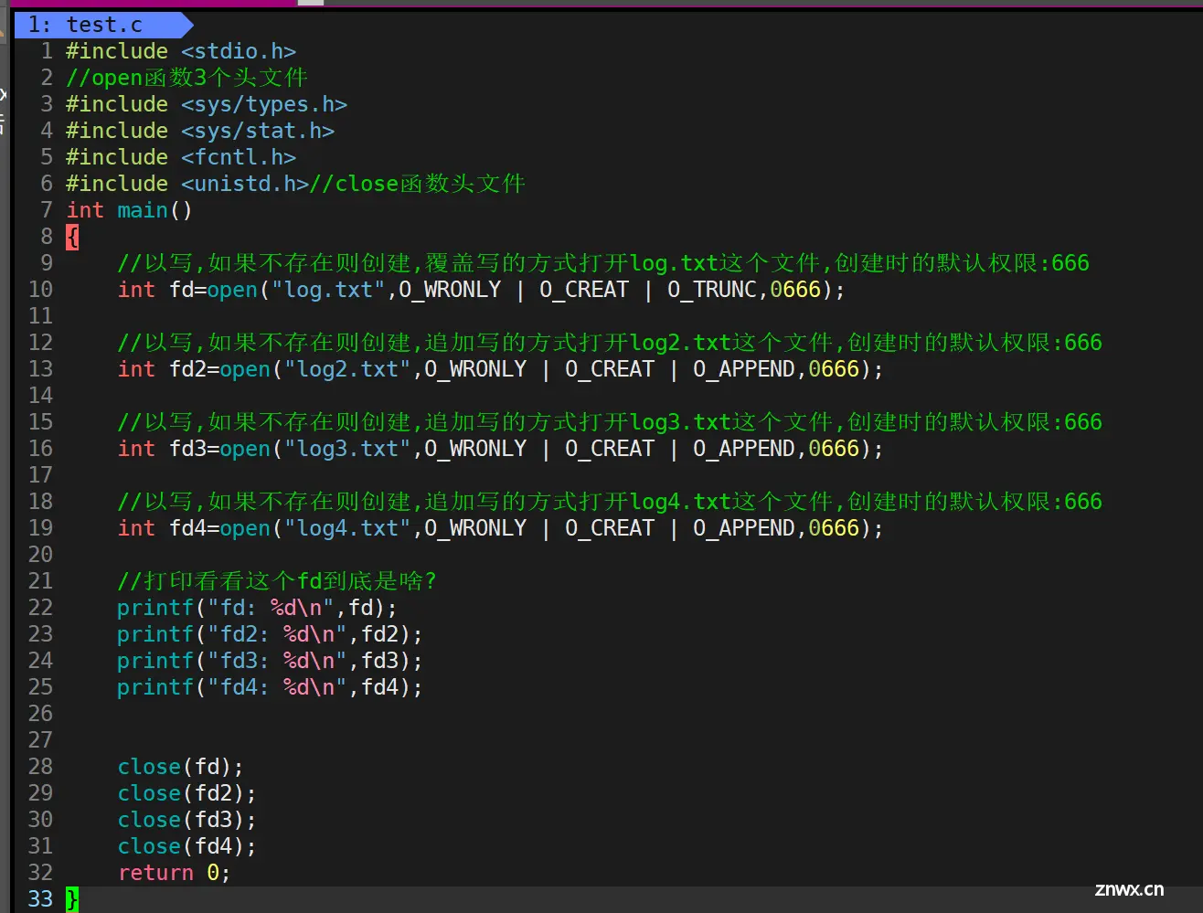Click the O_TRUNC flag on line 10

712,290
